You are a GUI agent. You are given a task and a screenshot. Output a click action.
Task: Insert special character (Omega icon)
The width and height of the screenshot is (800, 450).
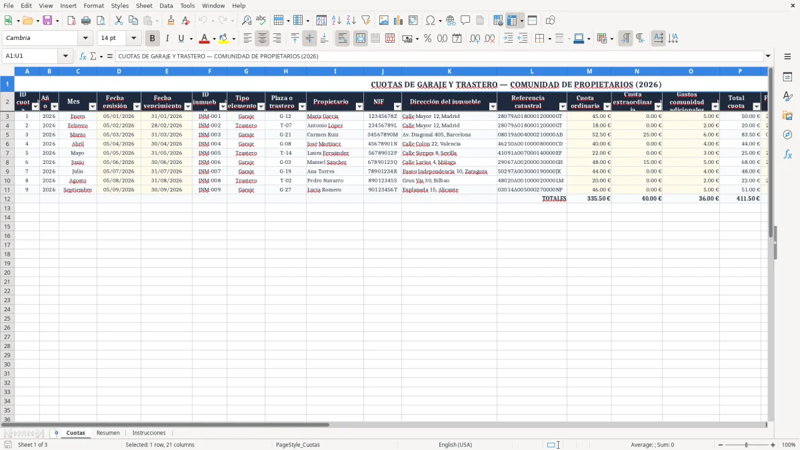point(431,21)
